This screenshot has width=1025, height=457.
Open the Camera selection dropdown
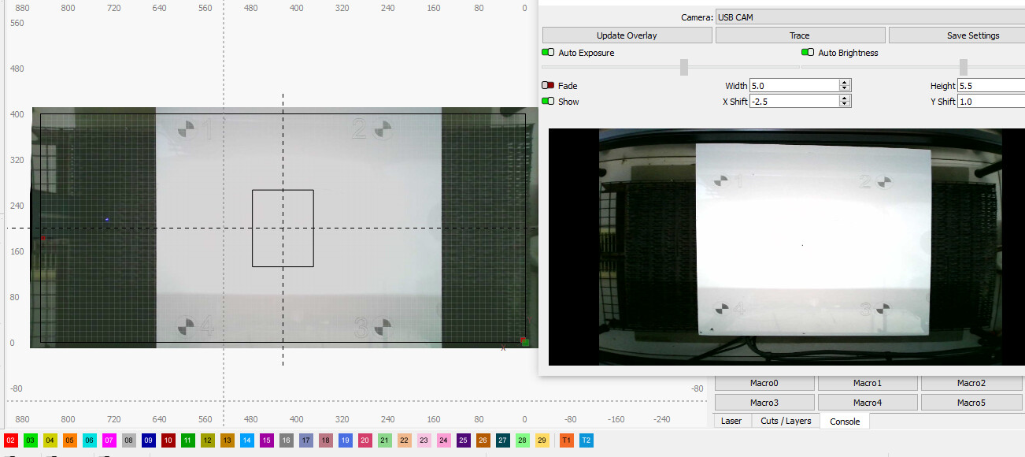tap(869, 17)
